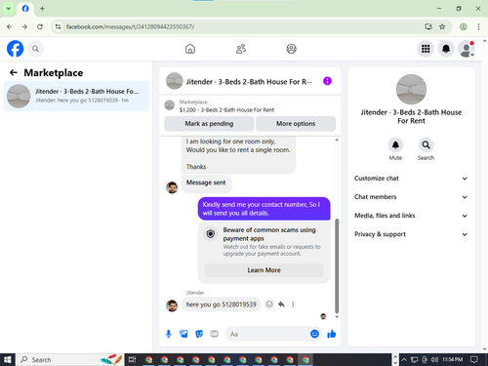Open the Windows notification center icon
This screenshot has height=366, width=488.
[x=474, y=359]
